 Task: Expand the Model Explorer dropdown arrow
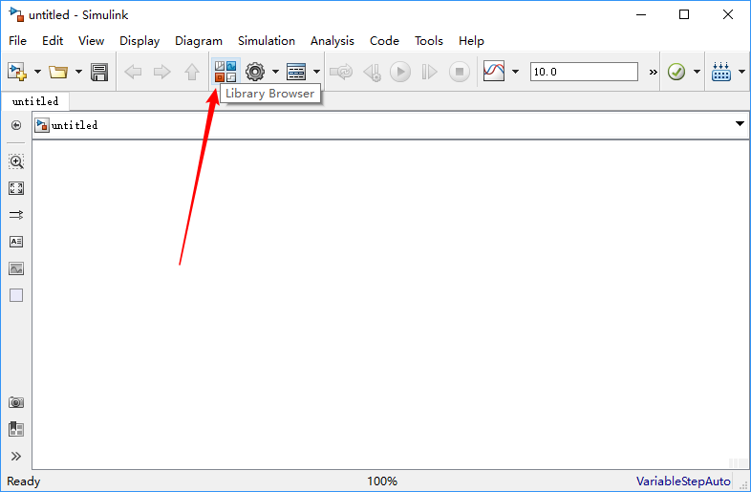[316, 72]
